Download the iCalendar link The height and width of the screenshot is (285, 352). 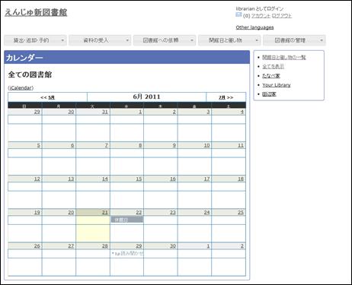(x=21, y=88)
